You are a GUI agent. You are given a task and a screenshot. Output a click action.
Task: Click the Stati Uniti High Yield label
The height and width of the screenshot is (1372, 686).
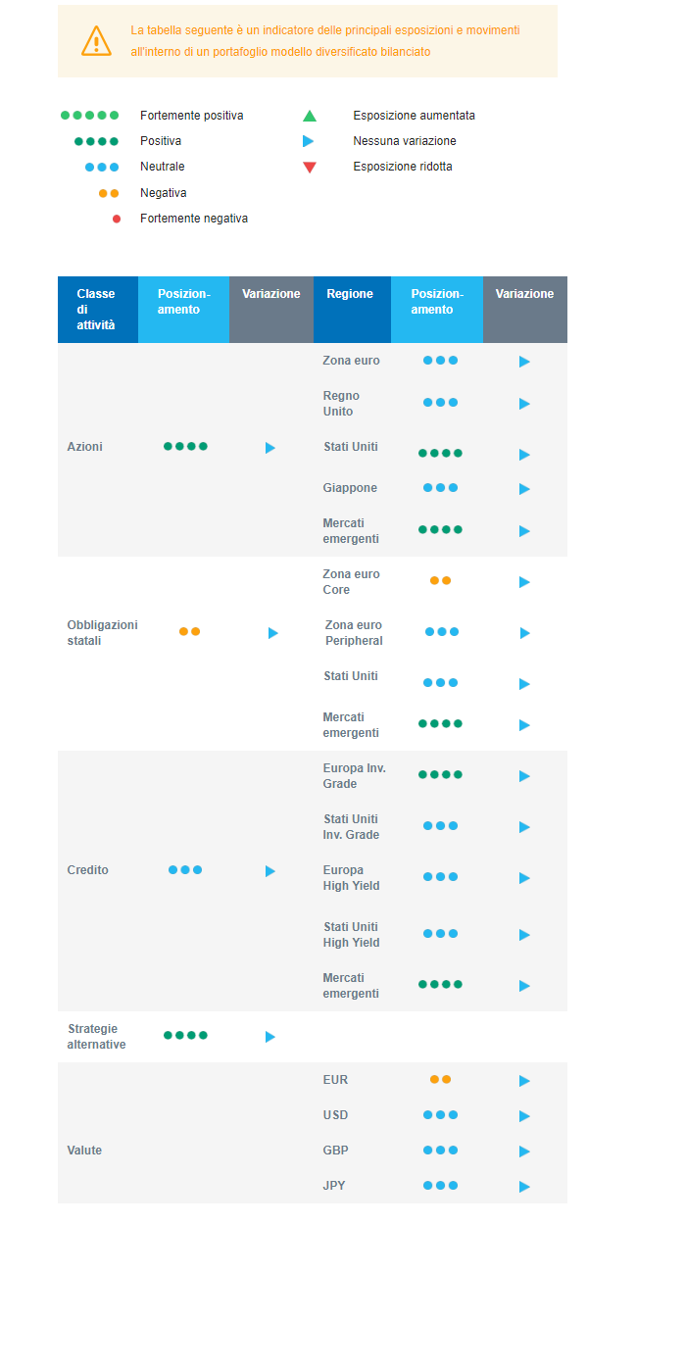click(351, 935)
